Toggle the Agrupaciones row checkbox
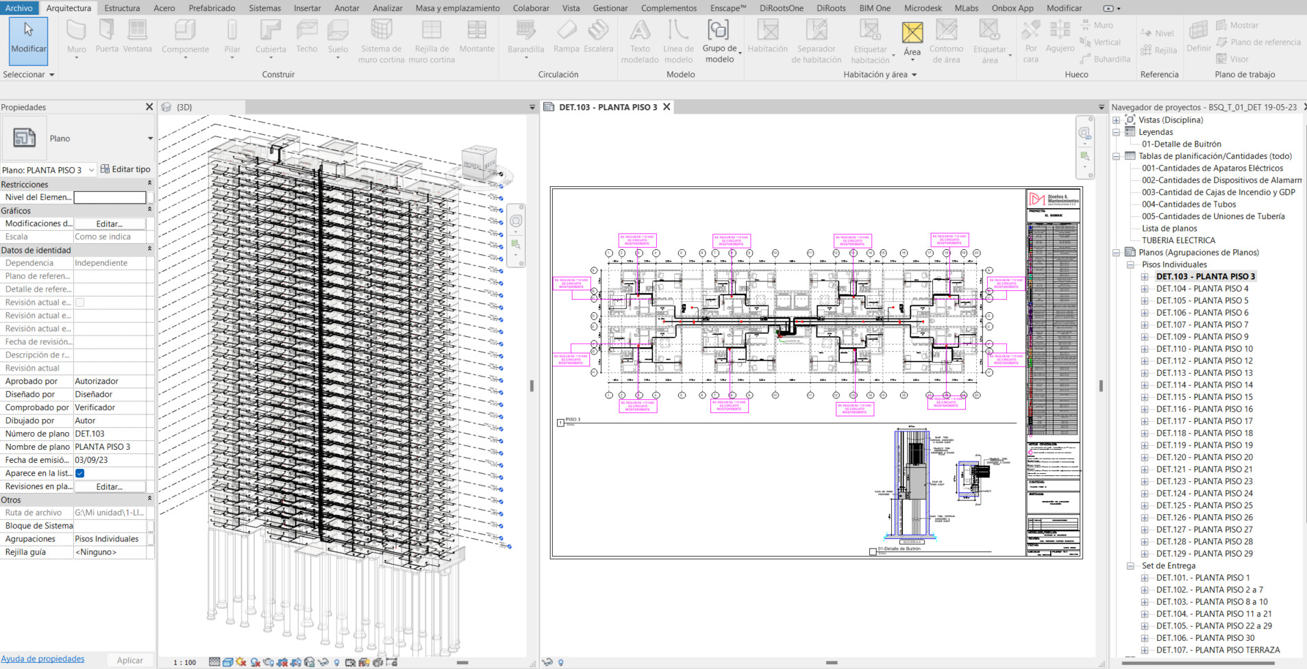1307x669 pixels. tap(151, 539)
